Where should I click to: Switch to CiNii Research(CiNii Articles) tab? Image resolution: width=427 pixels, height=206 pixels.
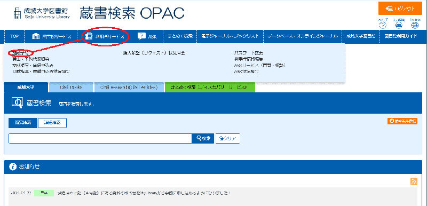pos(129,88)
